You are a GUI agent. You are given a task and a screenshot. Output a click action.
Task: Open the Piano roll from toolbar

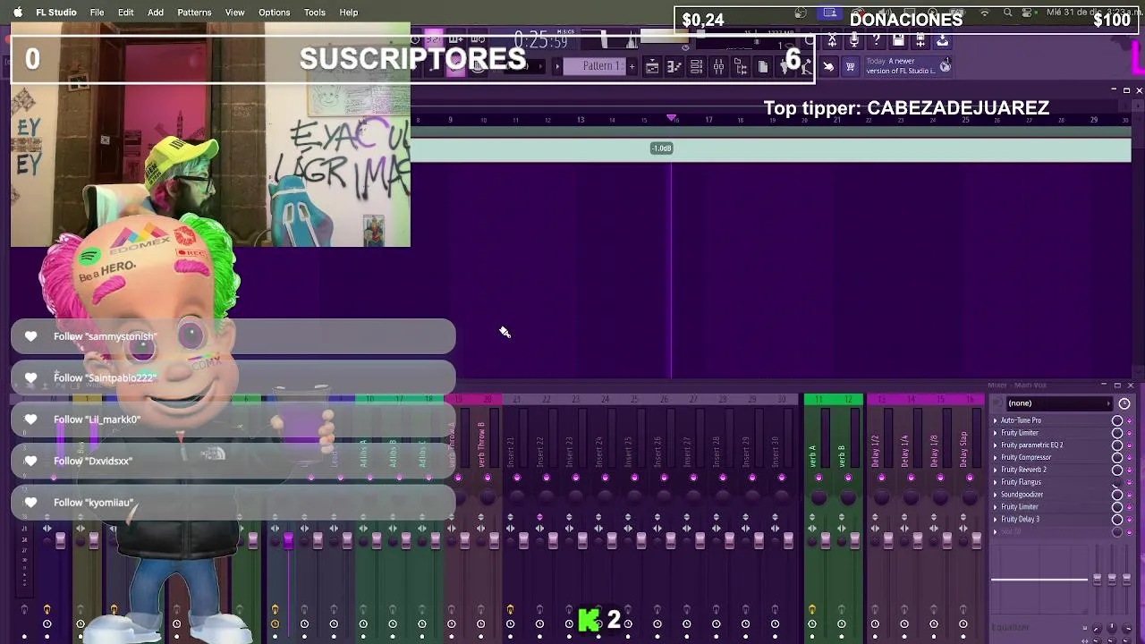tap(674, 66)
